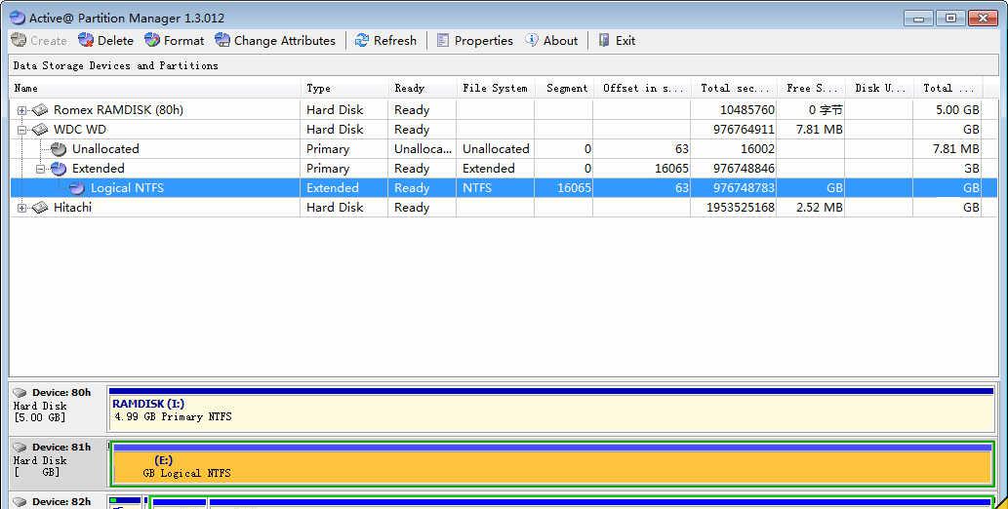Click the 4.99 GB Primary NTFS label

pos(173,417)
